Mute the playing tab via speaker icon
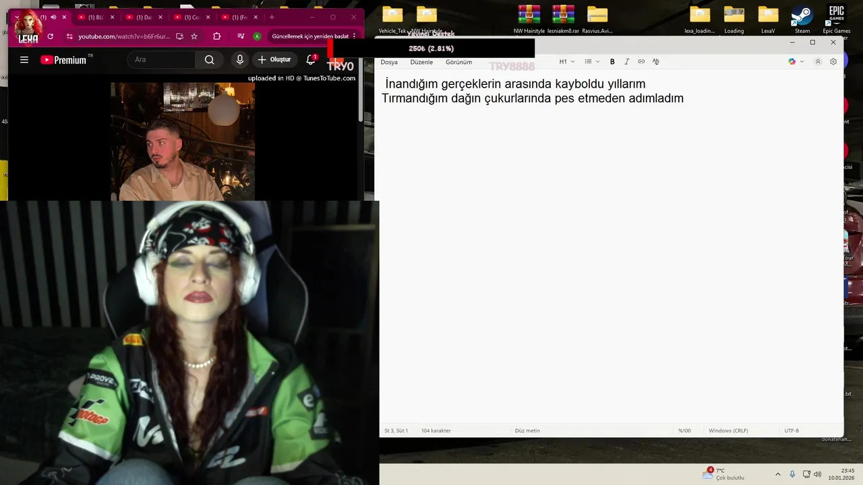This screenshot has width=863, height=485. [53, 17]
